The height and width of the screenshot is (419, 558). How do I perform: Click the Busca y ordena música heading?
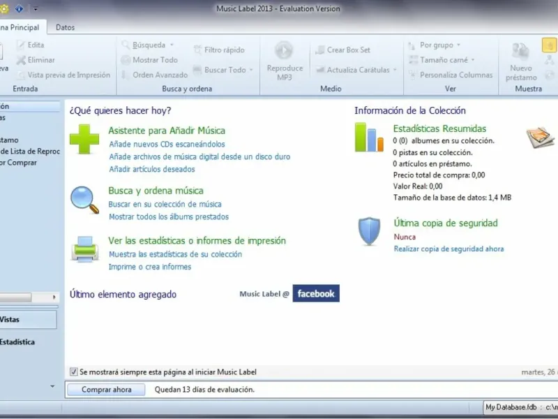(156, 191)
